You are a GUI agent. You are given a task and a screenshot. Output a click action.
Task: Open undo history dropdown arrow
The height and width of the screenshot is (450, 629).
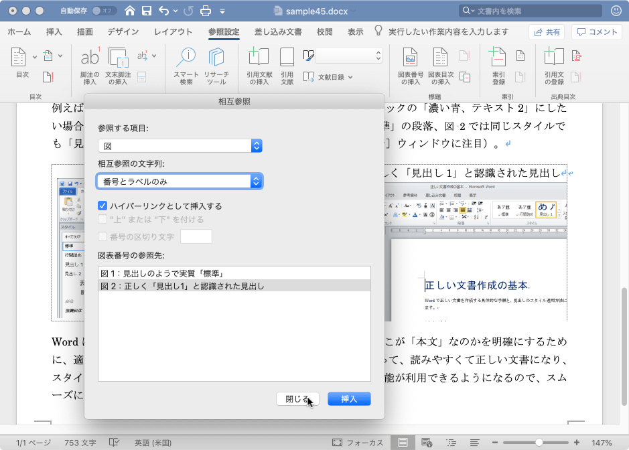pos(176,11)
